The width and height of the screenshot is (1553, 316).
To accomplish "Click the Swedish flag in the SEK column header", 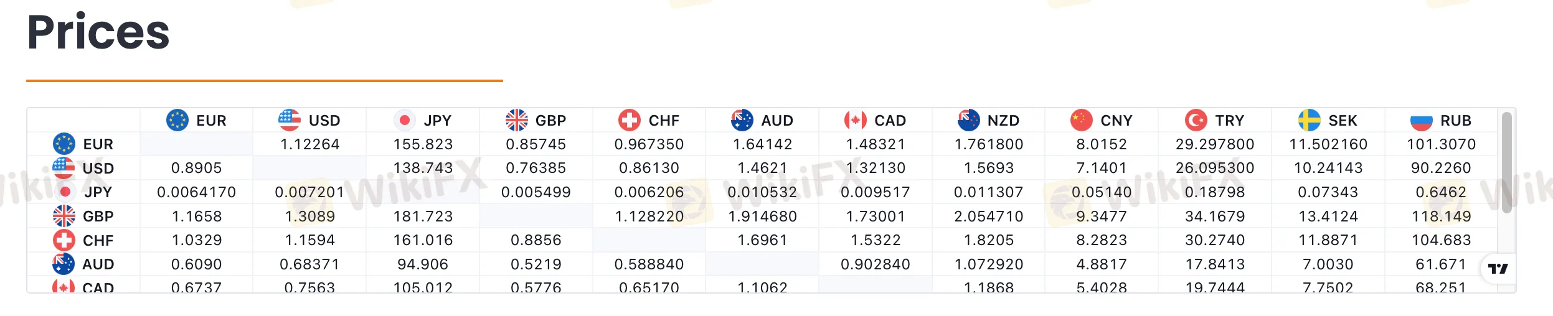I will [1310, 120].
